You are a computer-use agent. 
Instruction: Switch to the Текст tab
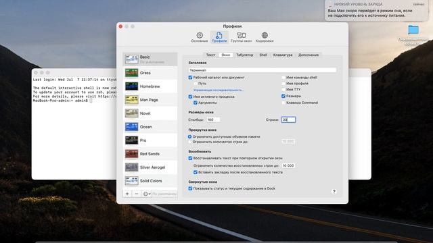click(x=210, y=55)
